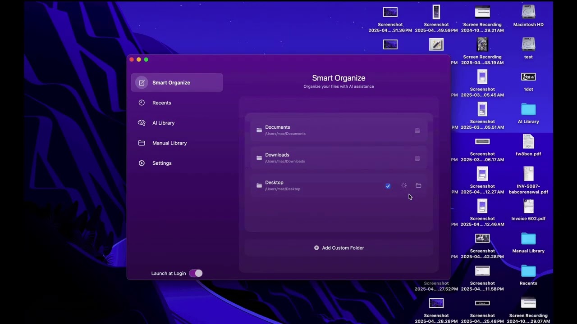The image size is (577, 324).
Task: Click the /Users/mac/Downloads path text
Action: pos(285,161)
